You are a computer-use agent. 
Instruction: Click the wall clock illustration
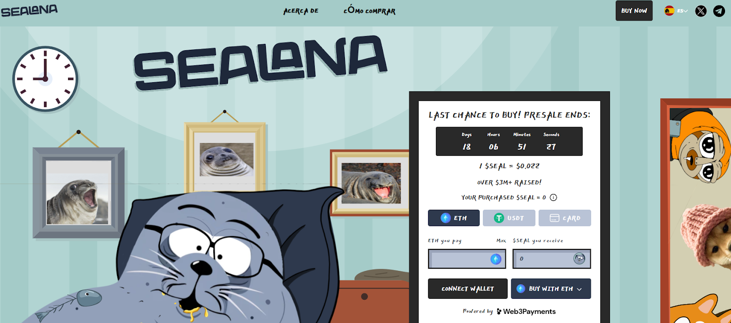coord(45,79)
